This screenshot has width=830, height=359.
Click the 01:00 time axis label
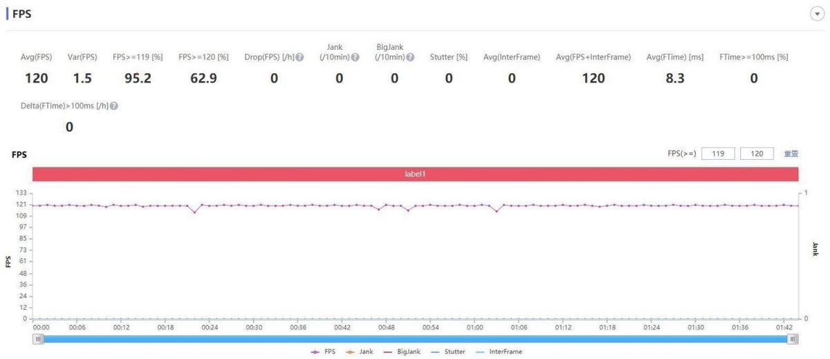(x=475, y=327)
